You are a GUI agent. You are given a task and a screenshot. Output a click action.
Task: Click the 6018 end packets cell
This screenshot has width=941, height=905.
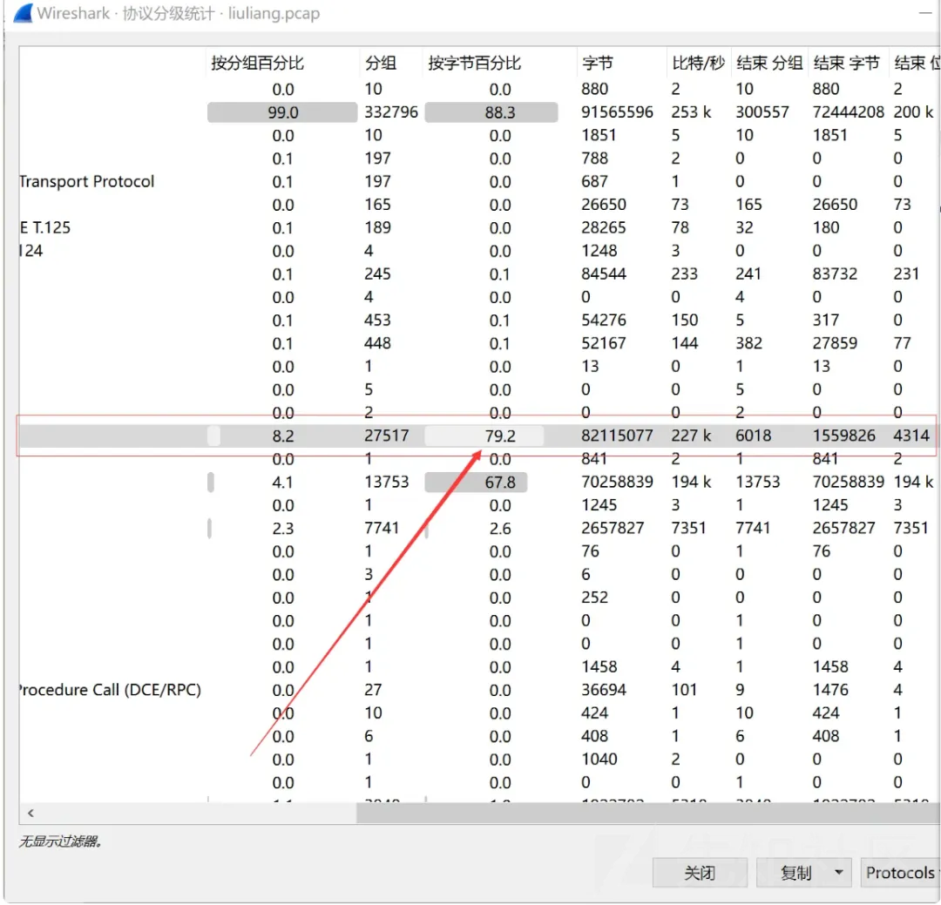(753, 436)
